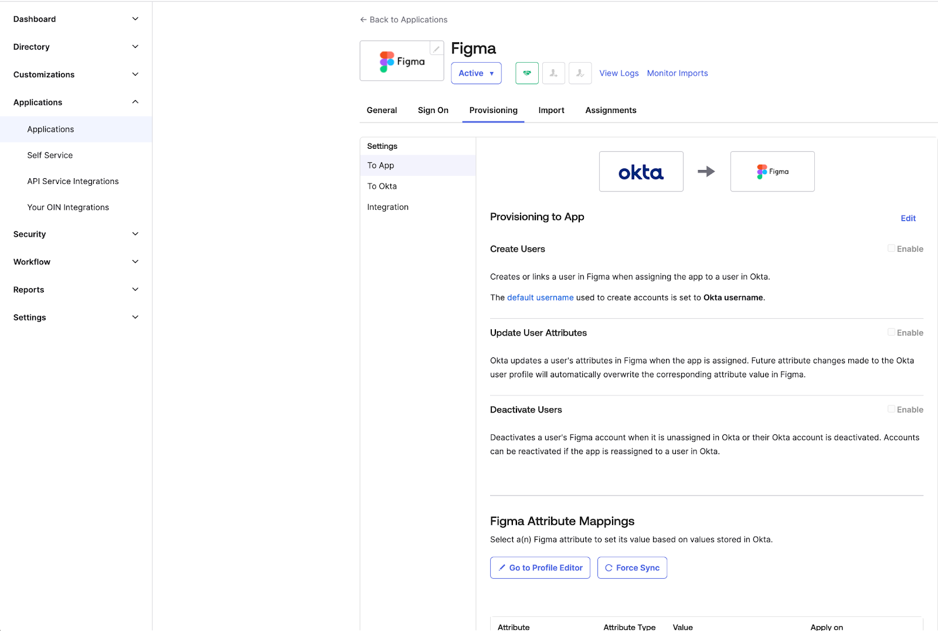Click the Figma logo card in the provisioning diagram

[772, 171]
